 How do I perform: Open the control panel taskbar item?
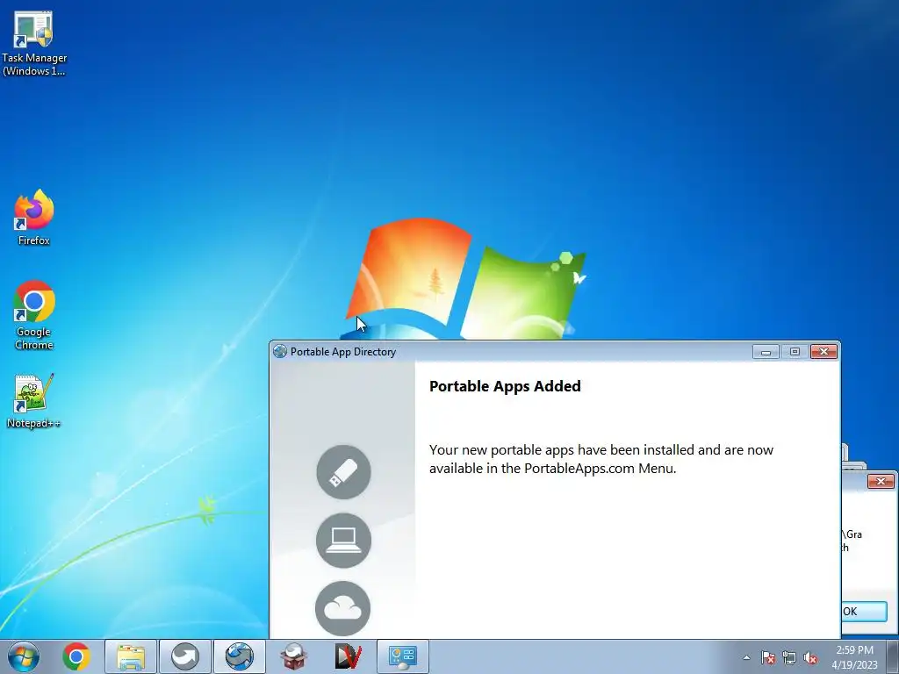tap(402, 656)
